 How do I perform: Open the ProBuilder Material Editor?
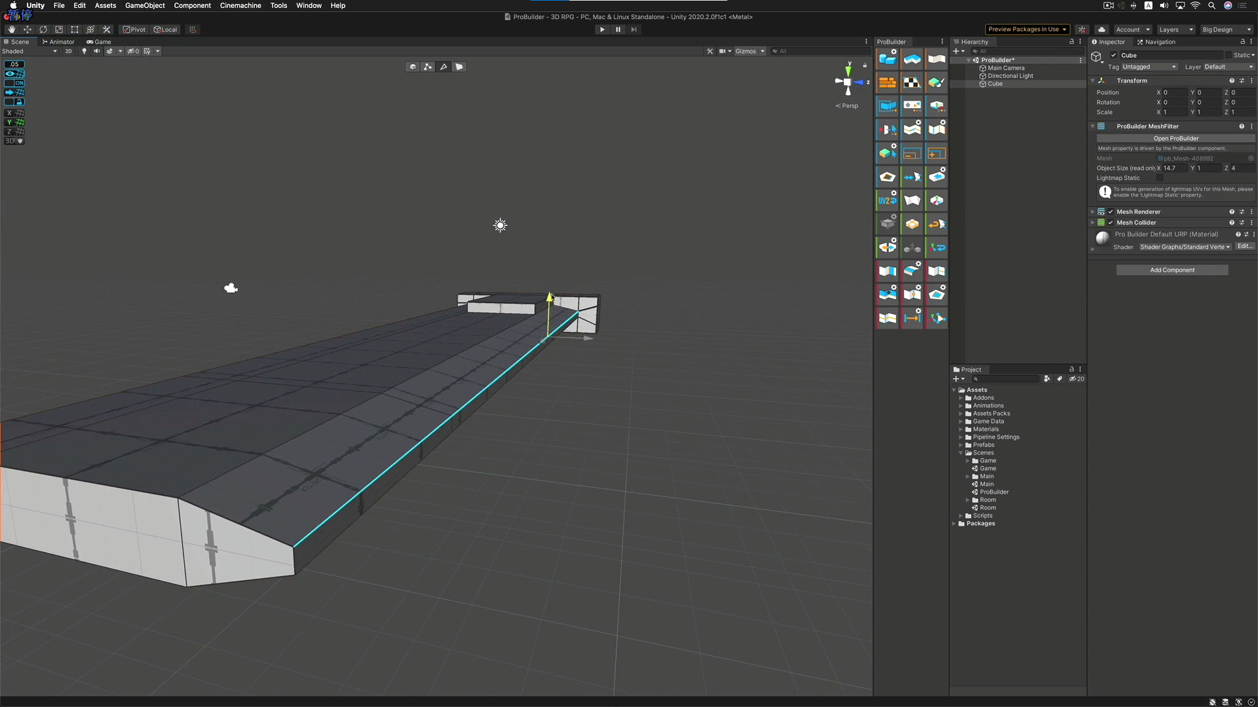click(x=887, y=82)
